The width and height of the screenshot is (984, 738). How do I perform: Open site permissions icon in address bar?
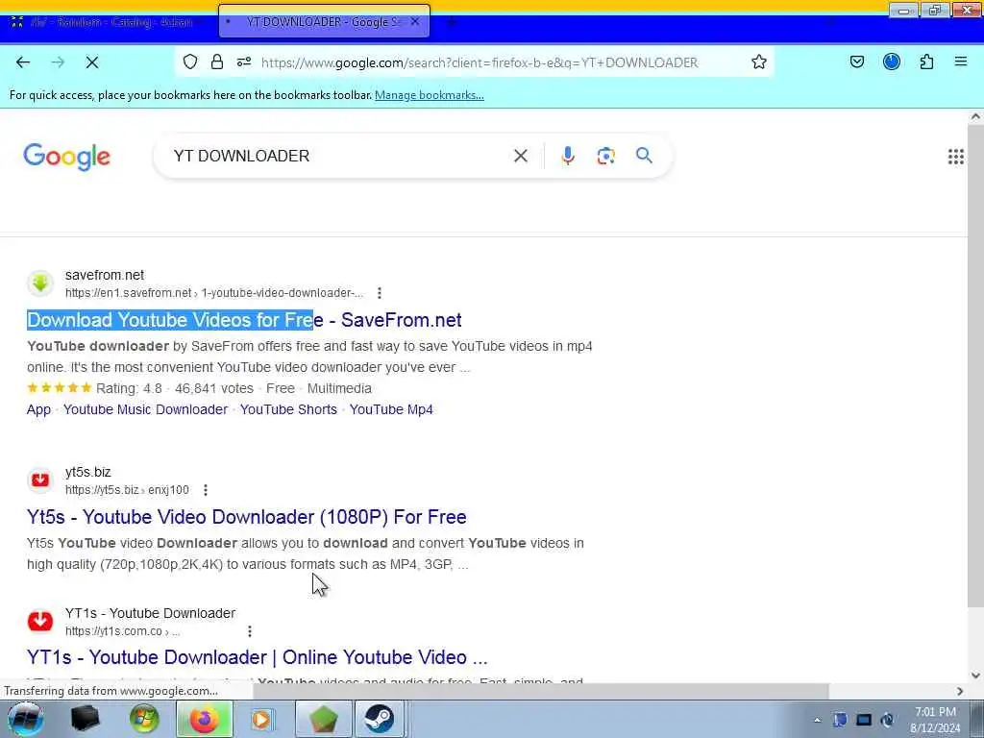244,61
